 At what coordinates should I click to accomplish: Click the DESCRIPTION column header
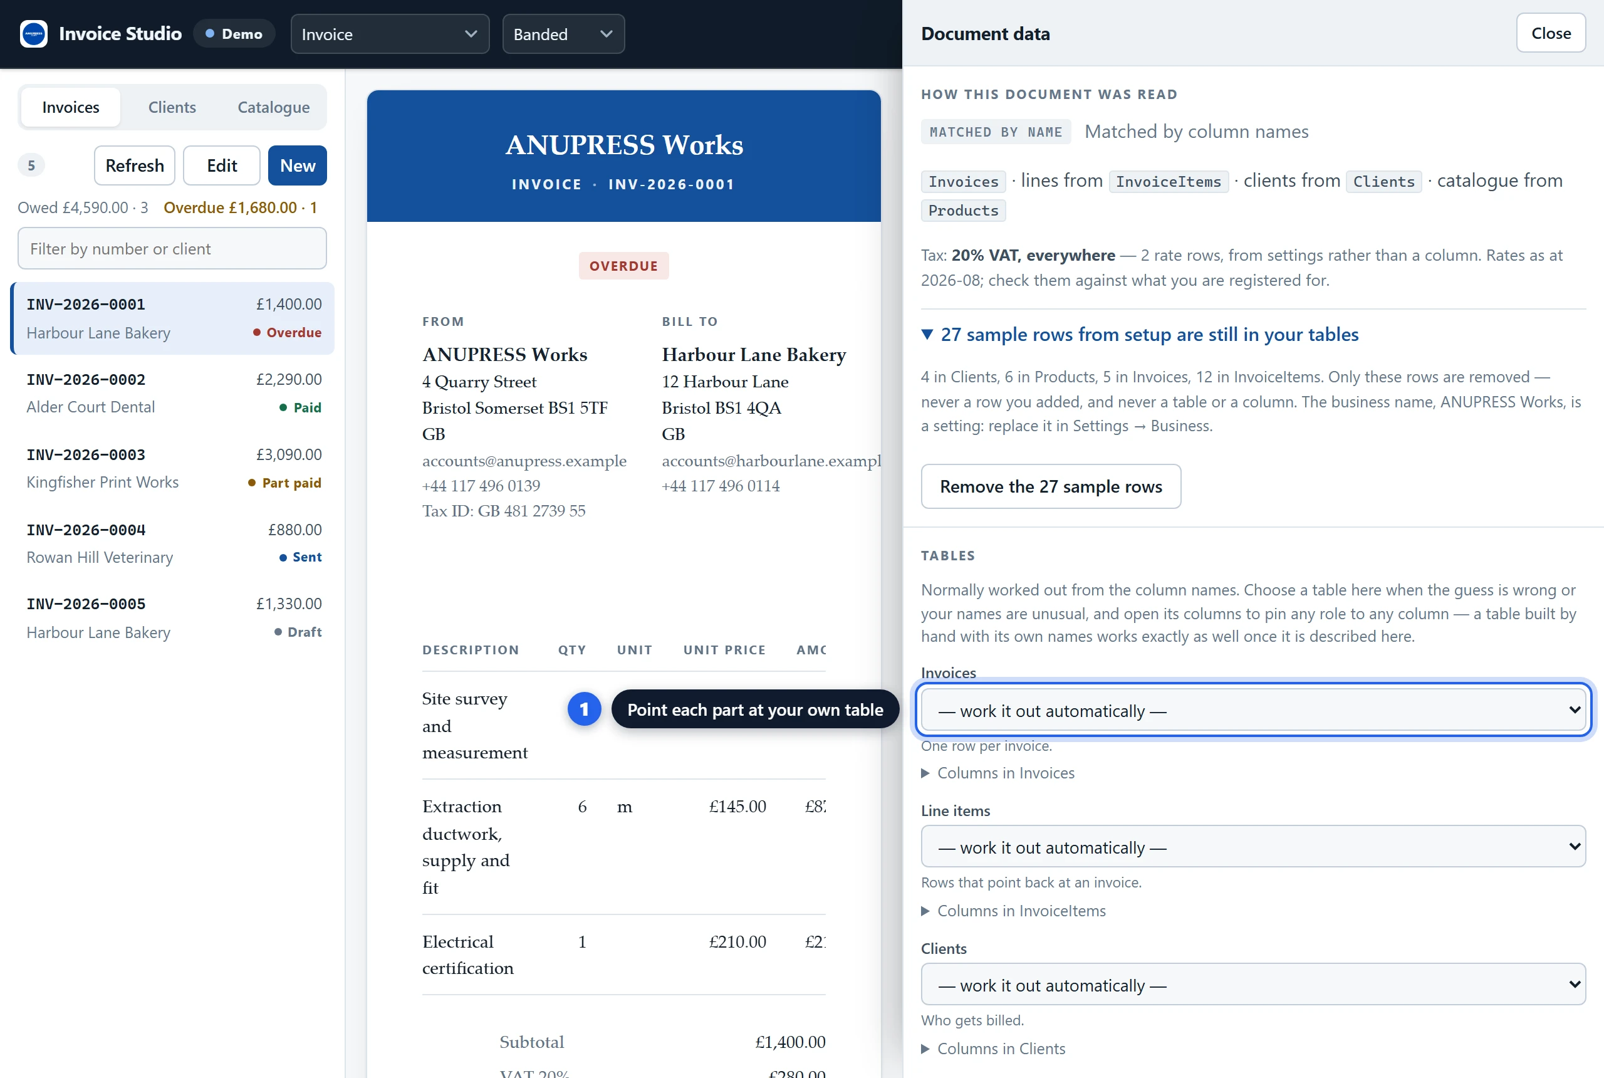(x=471, y=650)
